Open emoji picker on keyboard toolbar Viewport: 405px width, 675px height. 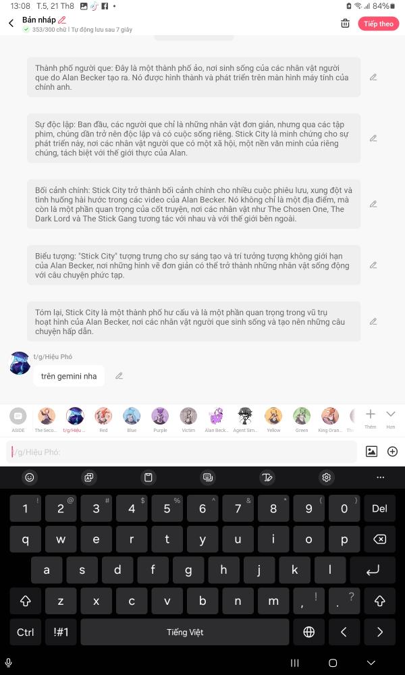click(x=30, y=477)
